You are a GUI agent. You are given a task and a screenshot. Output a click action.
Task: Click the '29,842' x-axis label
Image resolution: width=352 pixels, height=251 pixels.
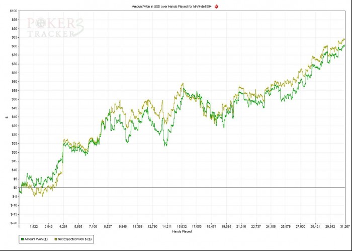coord(330,226)
